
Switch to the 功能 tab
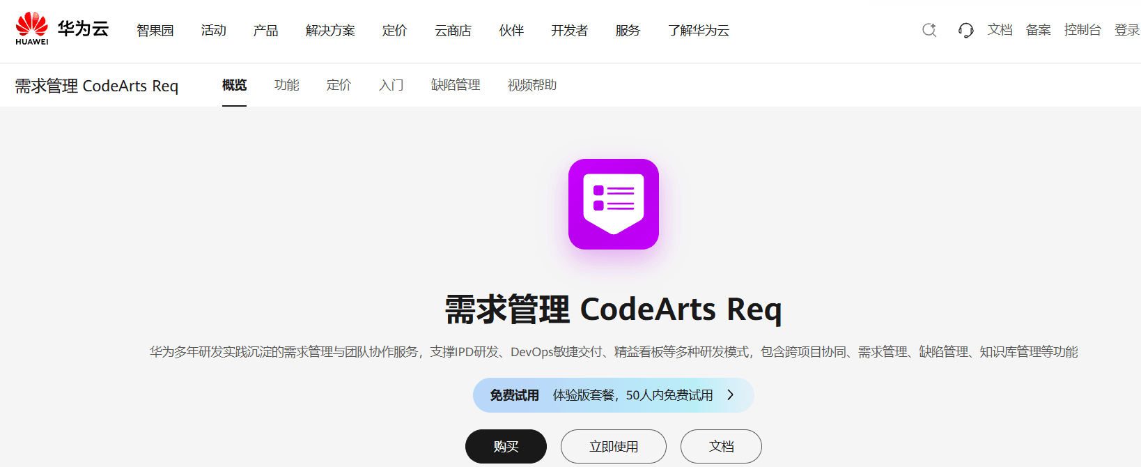pos(287,85)
